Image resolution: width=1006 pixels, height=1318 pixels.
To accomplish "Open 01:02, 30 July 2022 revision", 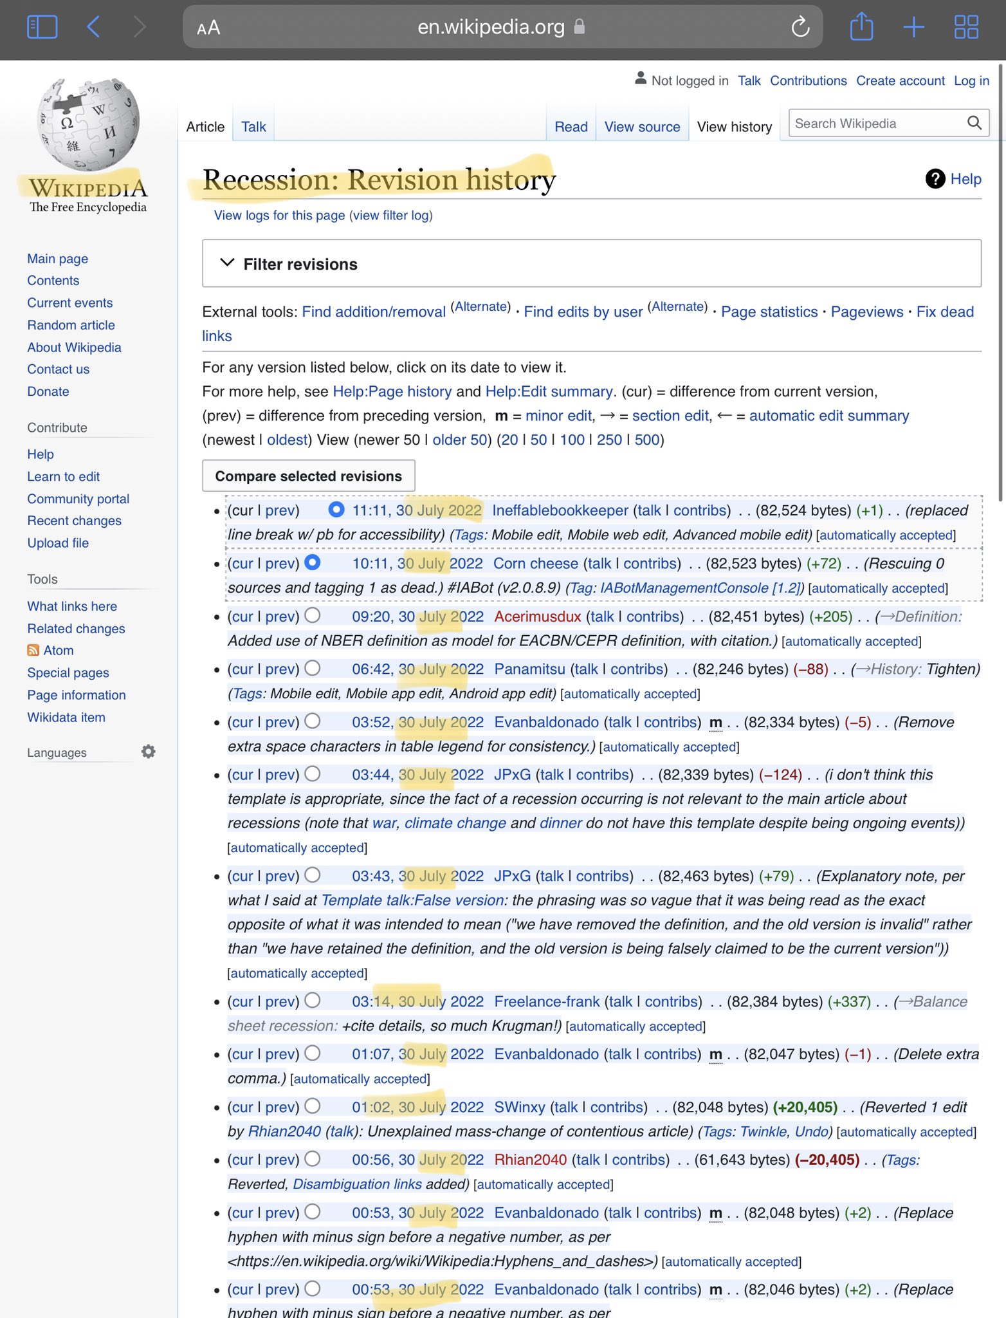I will coord(417,1107).
